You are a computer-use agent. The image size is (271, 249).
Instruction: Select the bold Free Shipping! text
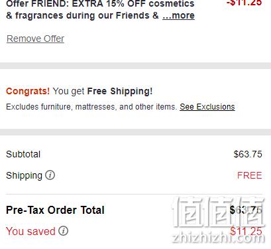pos(120,91)
